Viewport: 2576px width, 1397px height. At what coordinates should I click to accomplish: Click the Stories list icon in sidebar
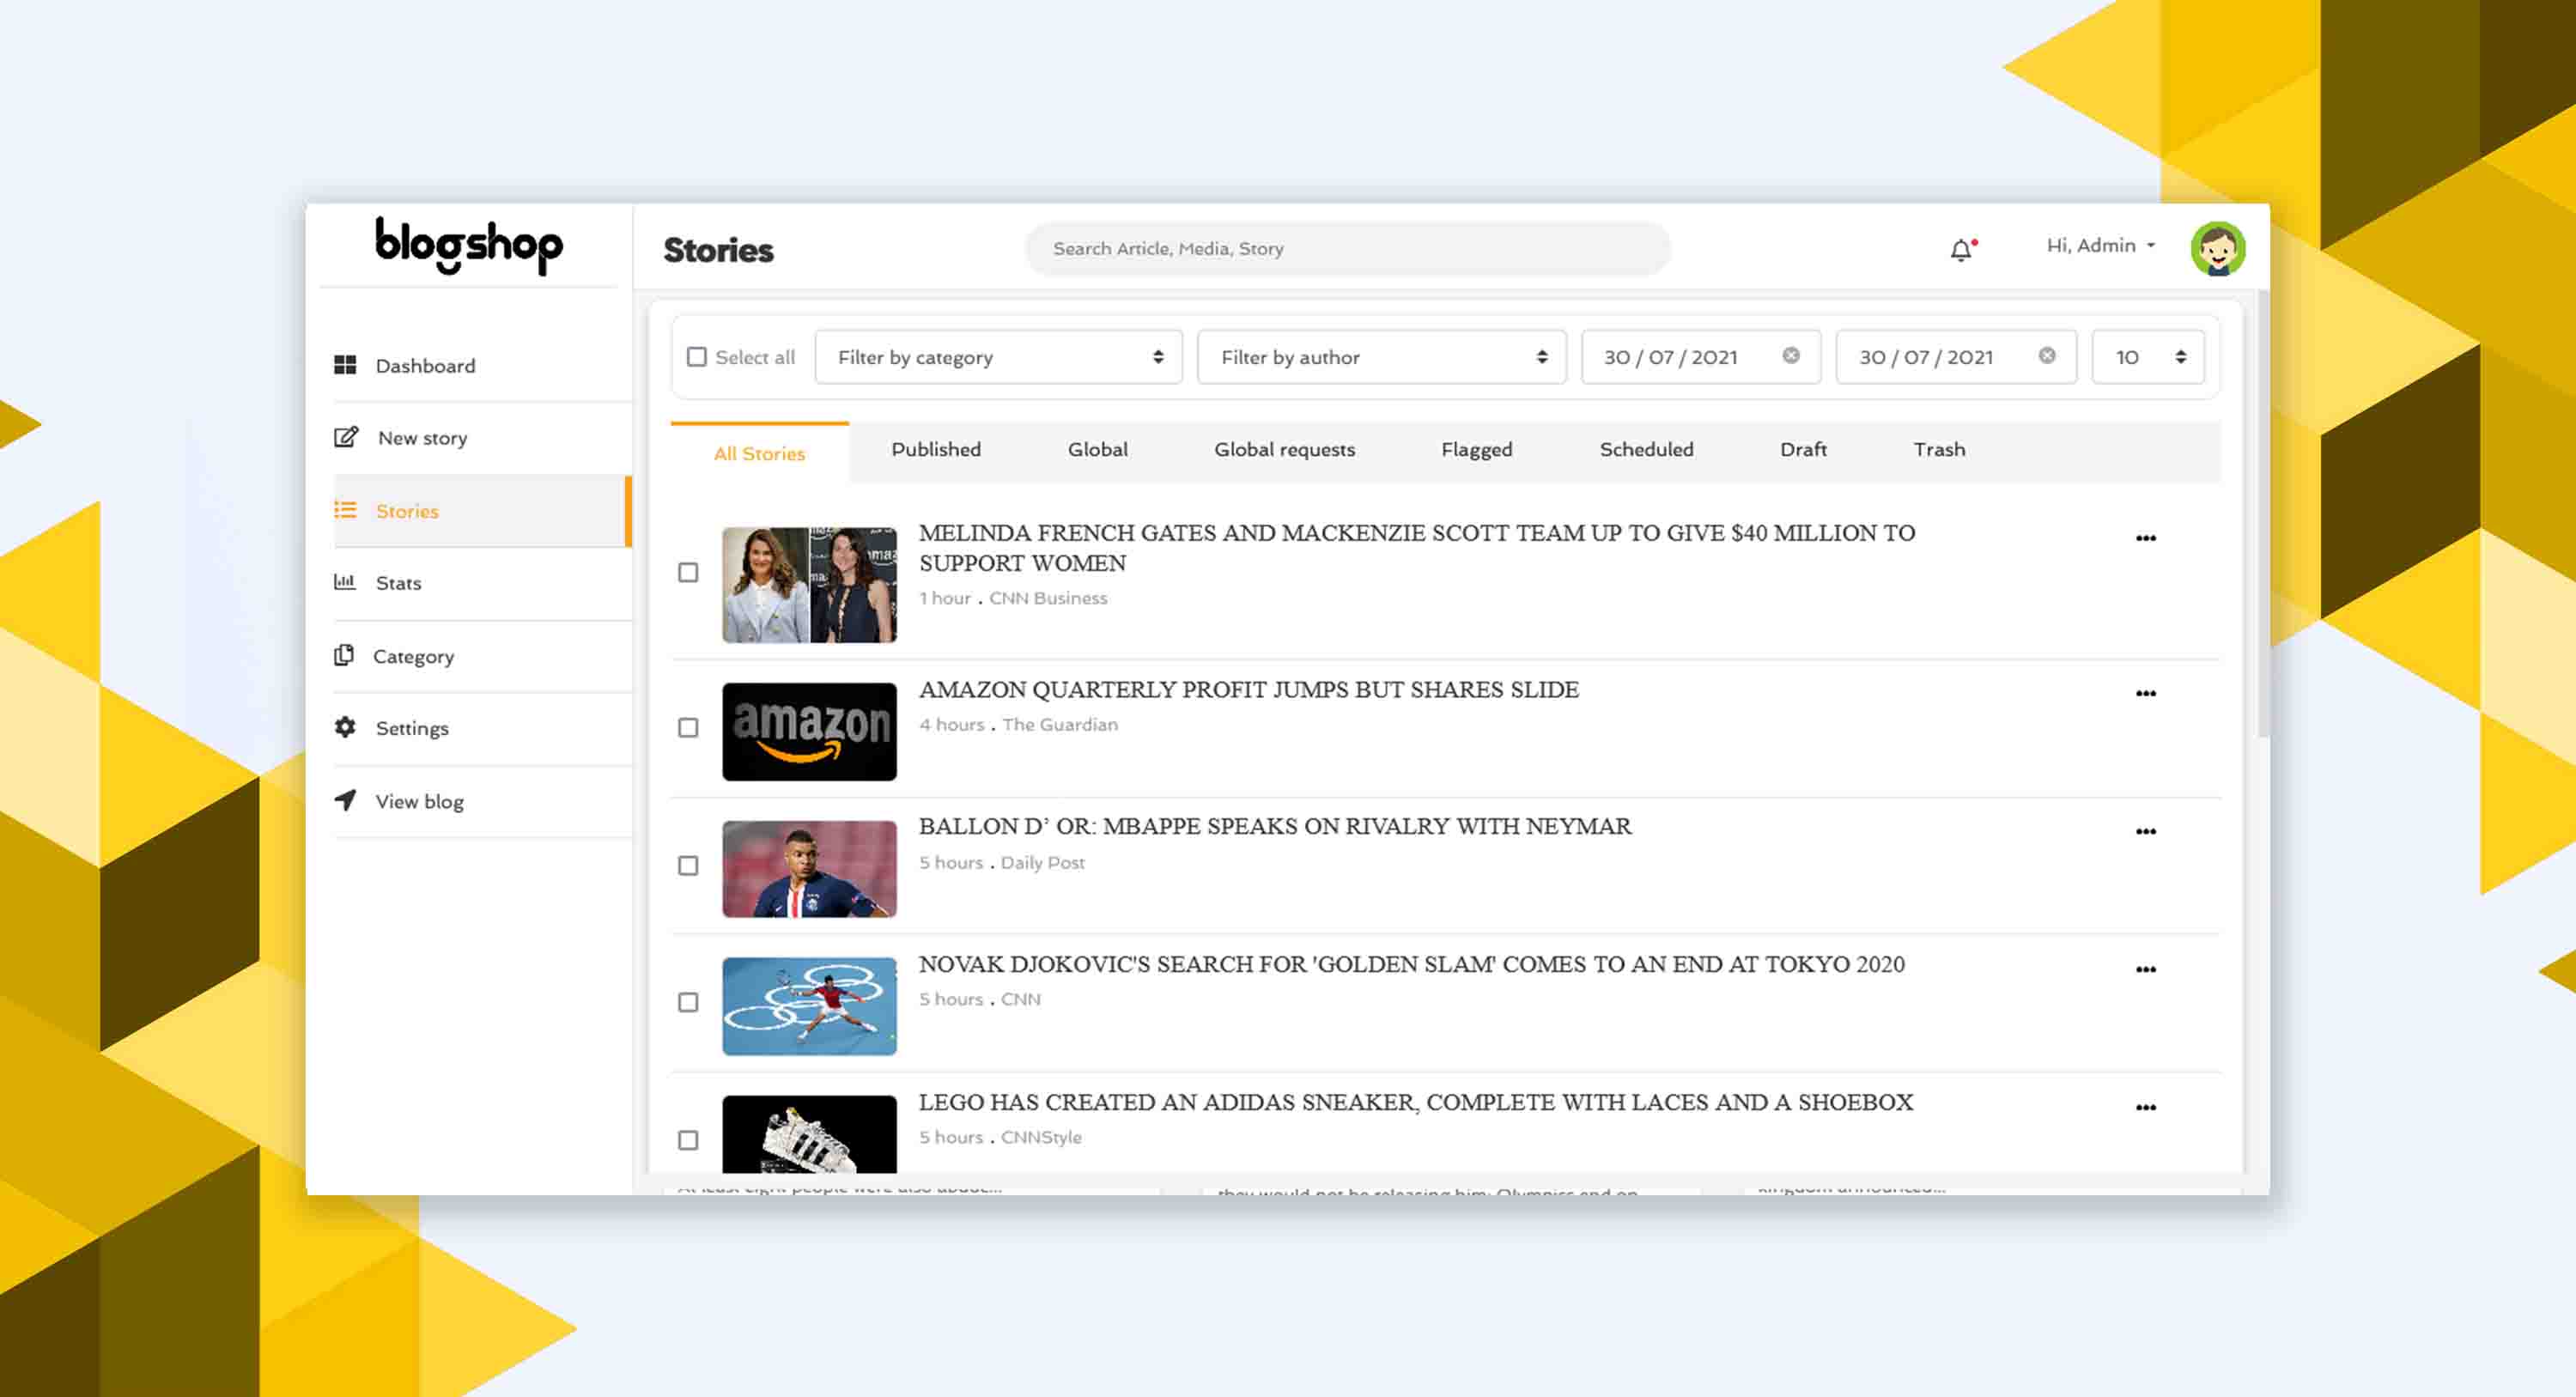tap(345, 510)
